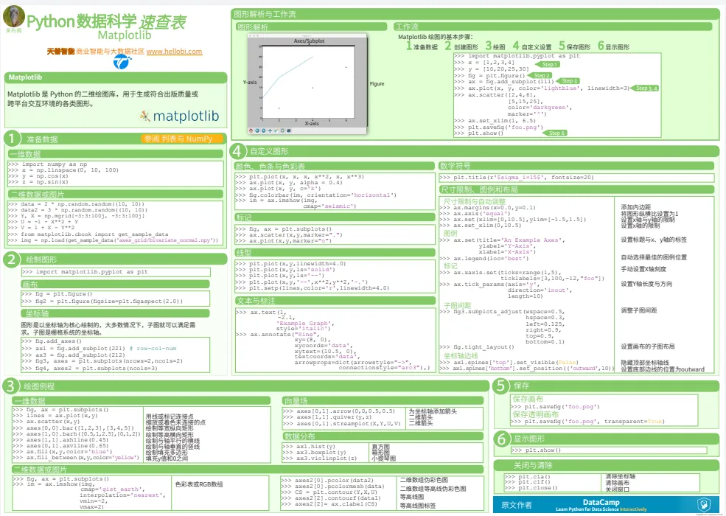Click the code line 'fig.tight_layout()'
The width and height of the screenshot is (726, 516).
click(x=476, y=347)
